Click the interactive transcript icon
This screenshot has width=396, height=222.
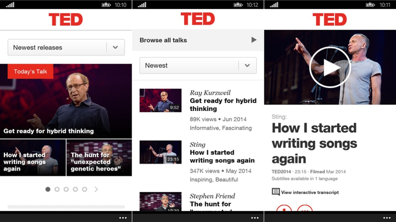[276, 192]
